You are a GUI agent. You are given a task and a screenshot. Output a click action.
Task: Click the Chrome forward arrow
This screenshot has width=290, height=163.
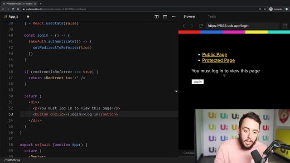tap(8, 9)
